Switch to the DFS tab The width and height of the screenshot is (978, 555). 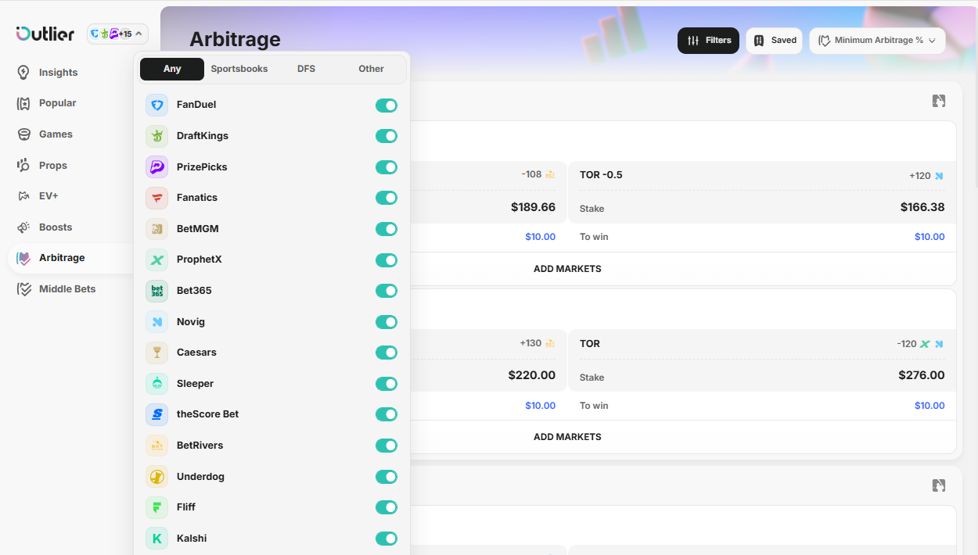click(x=306, y=69)
